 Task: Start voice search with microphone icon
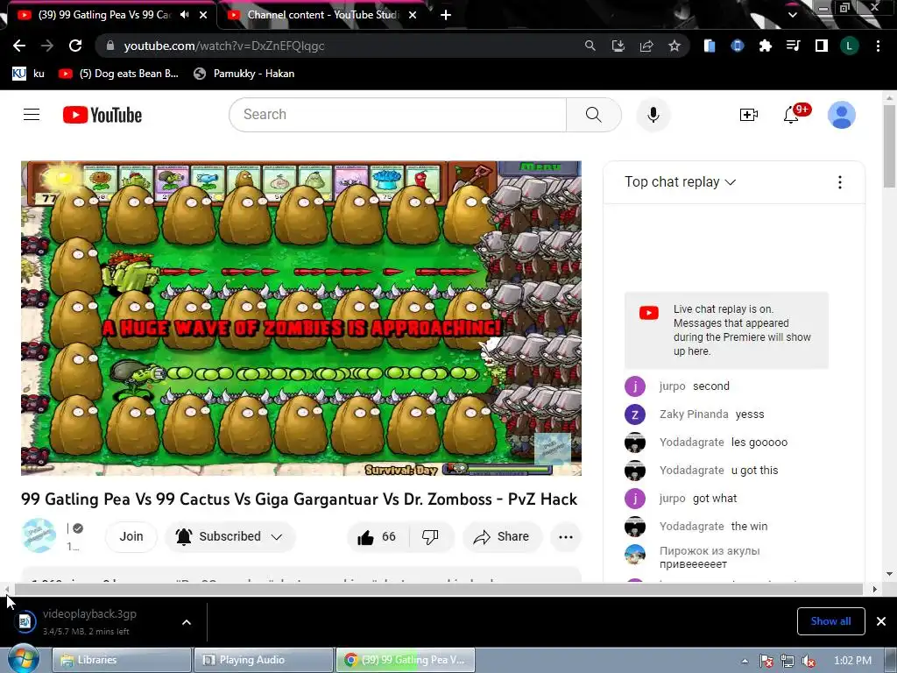coord(653,115)
